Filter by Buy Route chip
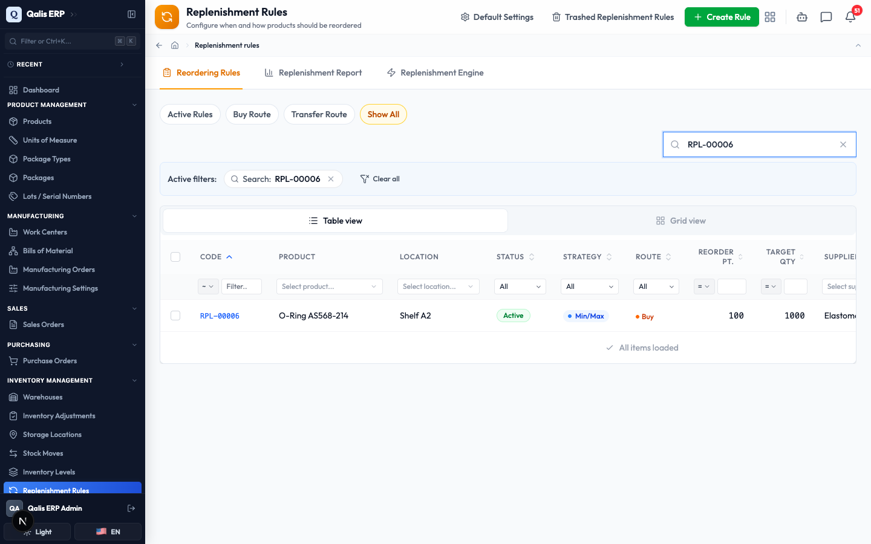871x544 pixels. [252, 114]
